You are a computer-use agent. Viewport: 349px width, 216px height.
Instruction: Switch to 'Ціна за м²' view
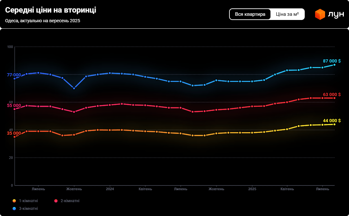tap(287, 14)
